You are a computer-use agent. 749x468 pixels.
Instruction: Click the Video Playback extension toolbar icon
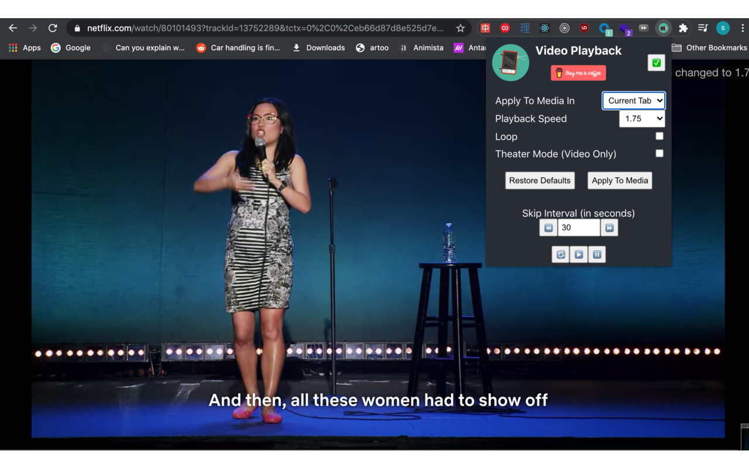click(x=663, y=28)
